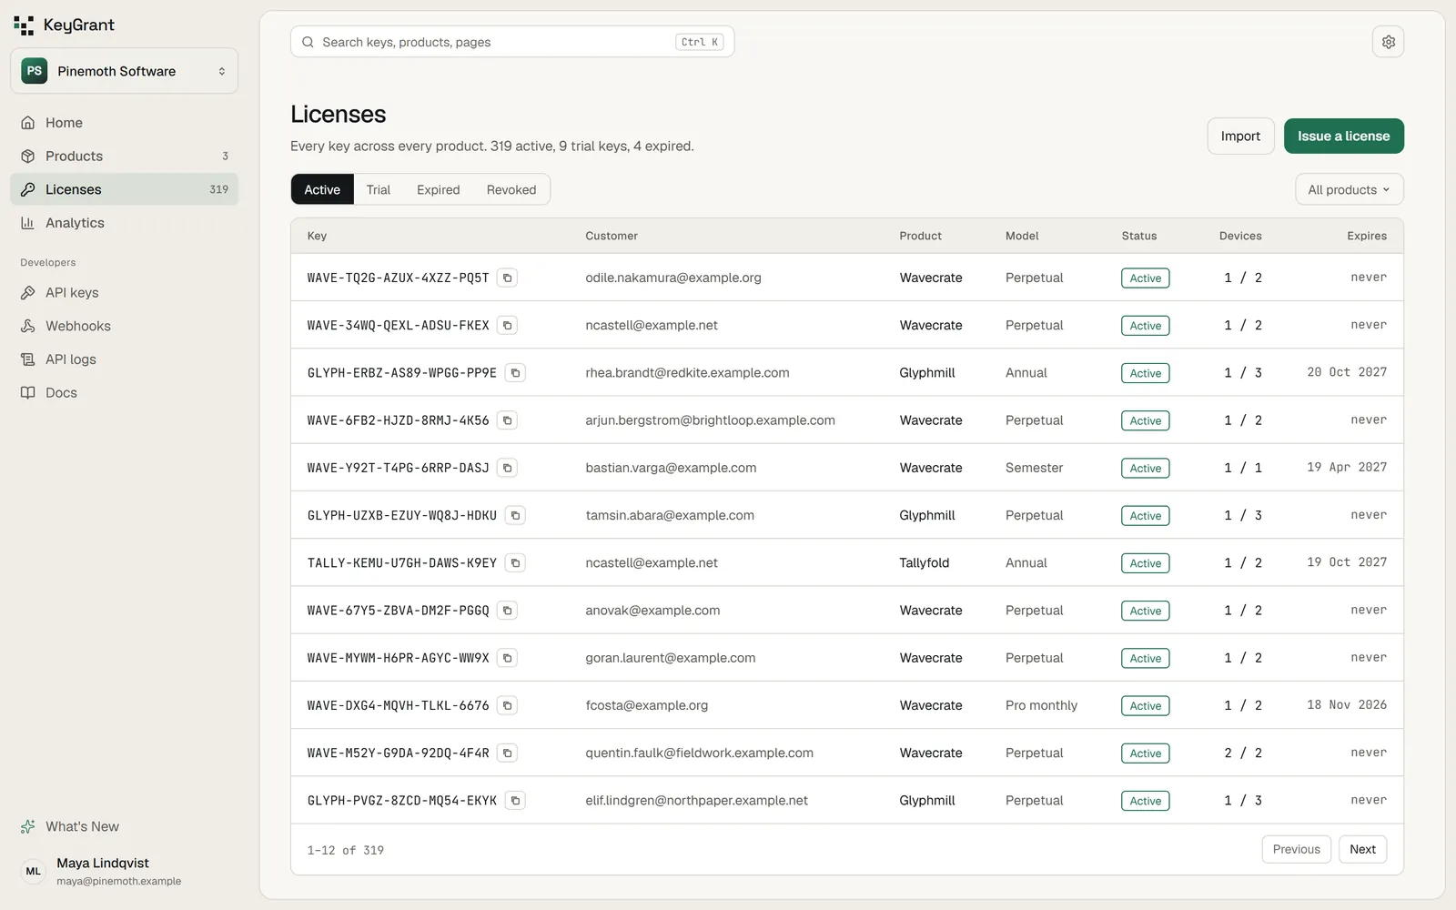Switch to the Revoked licenses tab
1456x910 pixels.
[x=511, y=189]
